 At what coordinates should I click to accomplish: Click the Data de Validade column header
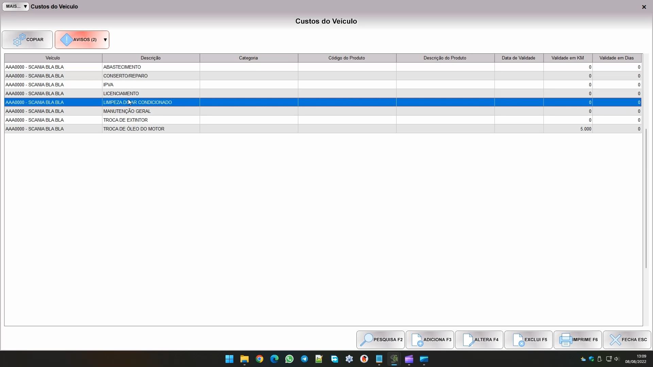coord(519,58)
